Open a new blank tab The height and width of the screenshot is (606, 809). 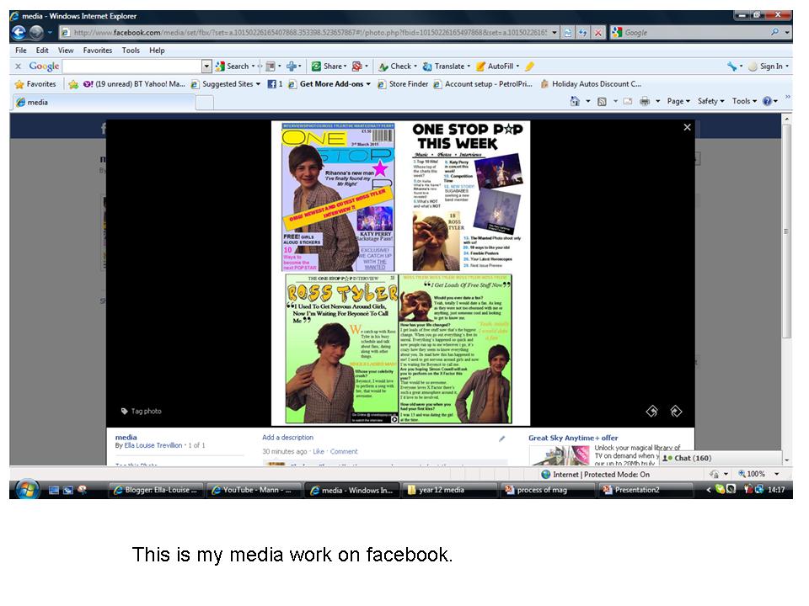pyautogui.click(x=204, y=103)
